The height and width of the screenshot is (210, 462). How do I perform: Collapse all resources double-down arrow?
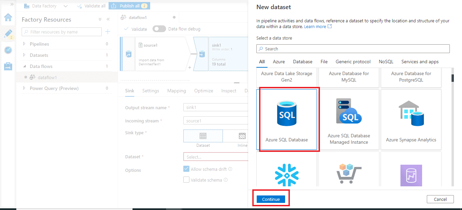[100, 20]
